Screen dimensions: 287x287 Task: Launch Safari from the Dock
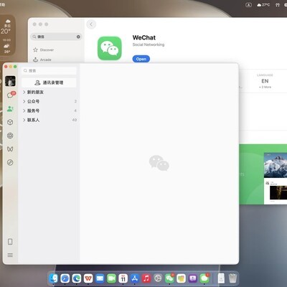pyautogui.click(x=65, y=278)
